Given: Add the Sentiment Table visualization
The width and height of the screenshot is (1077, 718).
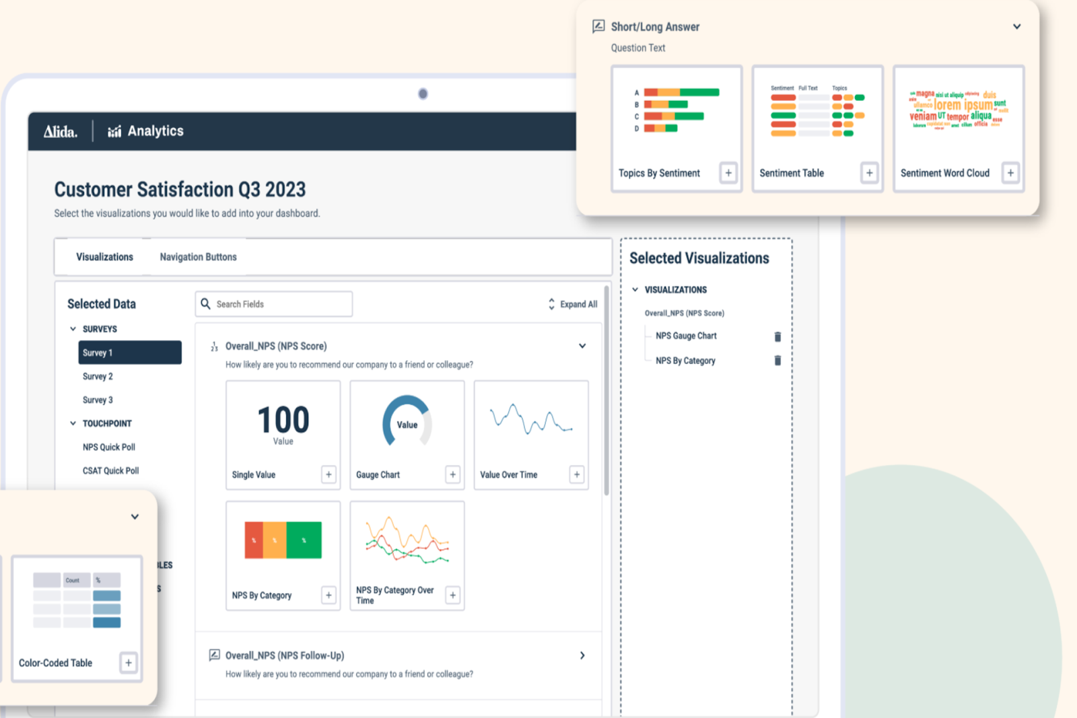Looking at the screenshot, I should tap(869, 173).
